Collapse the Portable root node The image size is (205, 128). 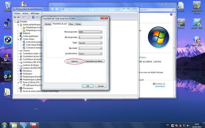15,22
